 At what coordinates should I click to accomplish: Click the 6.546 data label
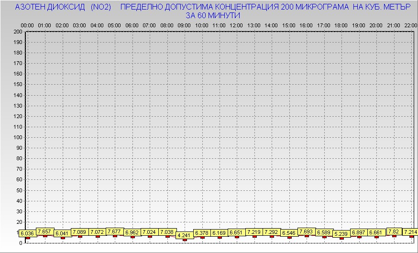point(289,233)
